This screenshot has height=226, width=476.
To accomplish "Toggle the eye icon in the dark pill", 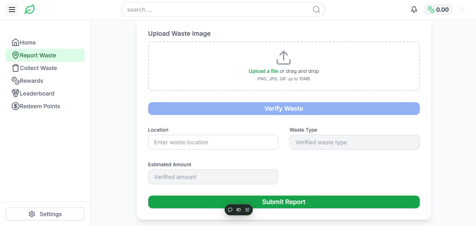I will pyautogui.click(x=238, y=210).
